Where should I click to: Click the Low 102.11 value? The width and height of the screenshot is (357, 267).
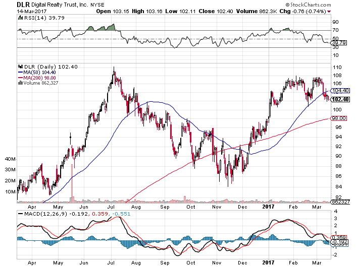(x=180, y=12)
